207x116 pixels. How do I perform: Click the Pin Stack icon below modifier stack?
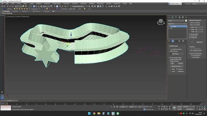click(169, 41)
